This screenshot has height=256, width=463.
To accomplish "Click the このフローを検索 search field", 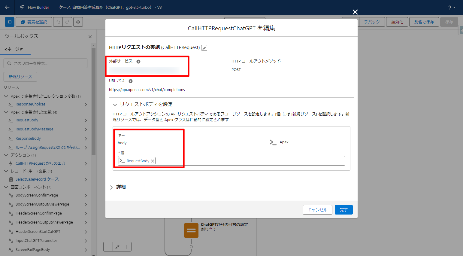I will coord(46,63).
